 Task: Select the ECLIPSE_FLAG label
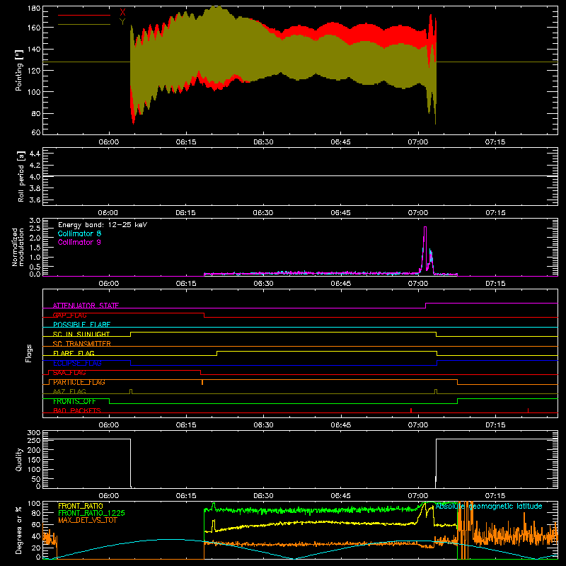(x=77, y=363)
